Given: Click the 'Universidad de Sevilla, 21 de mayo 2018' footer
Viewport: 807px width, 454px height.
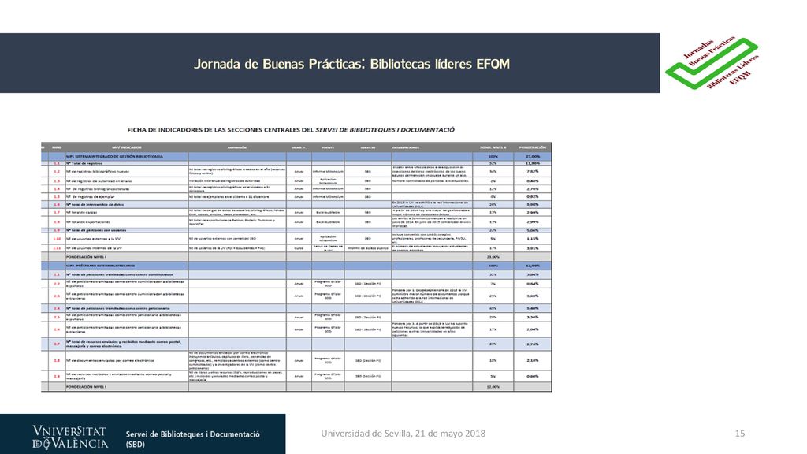Looking at the screenshot, I should coord(403,434).
